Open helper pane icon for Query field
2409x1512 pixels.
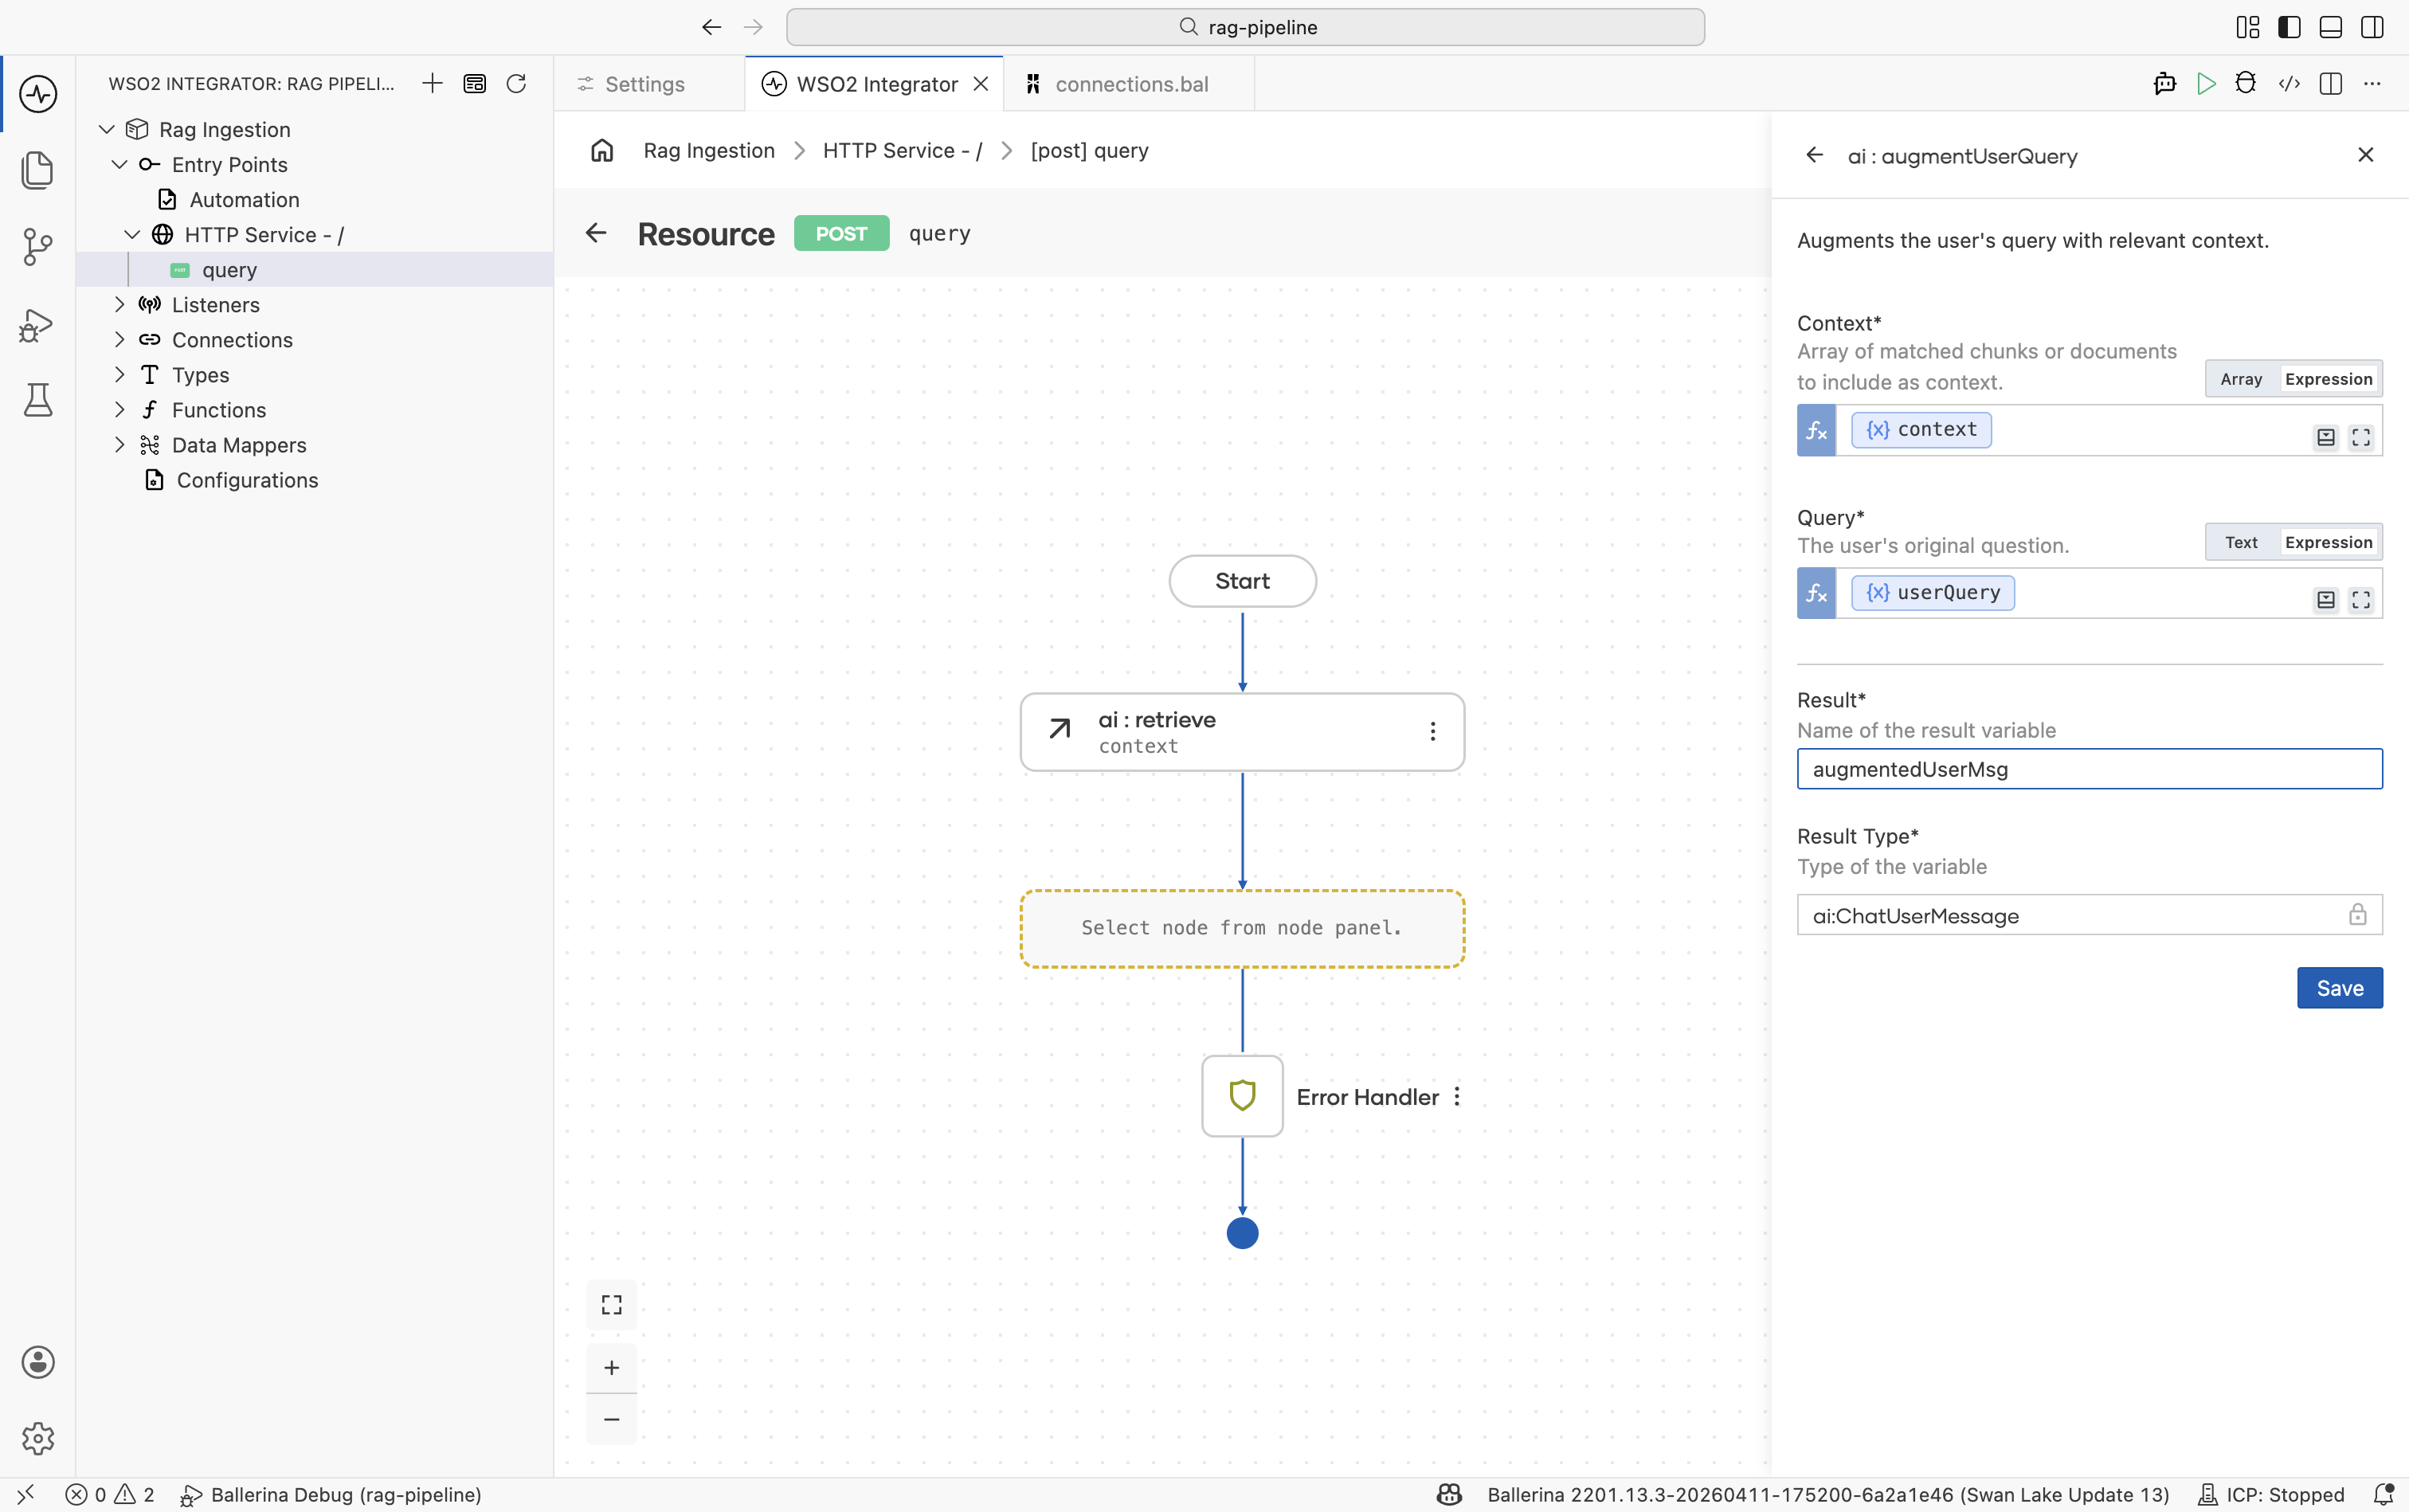2326,599
